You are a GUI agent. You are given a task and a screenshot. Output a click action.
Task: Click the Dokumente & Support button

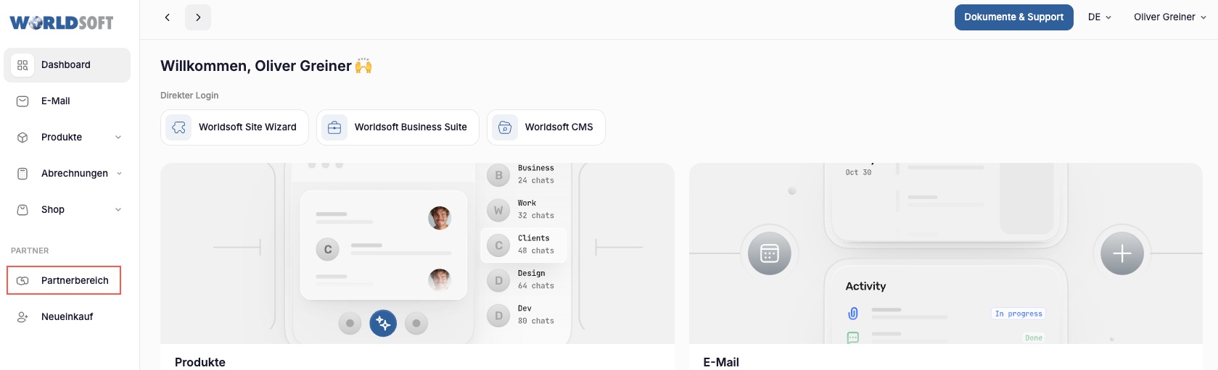(1013, 17)
